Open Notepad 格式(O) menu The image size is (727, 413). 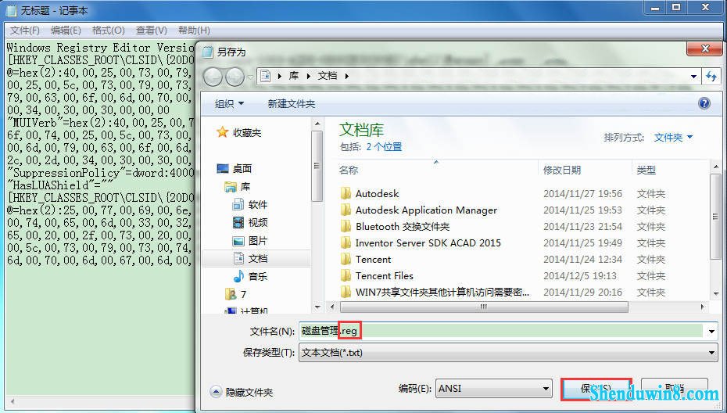(108, 31)
